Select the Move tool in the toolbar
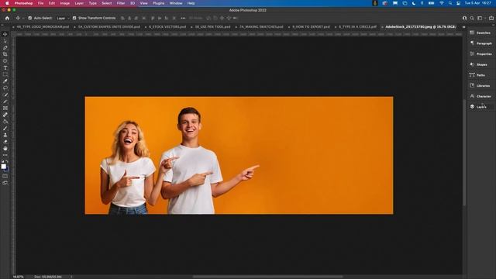The height and width of the screenshot is (279, 496). coord(5,34)
